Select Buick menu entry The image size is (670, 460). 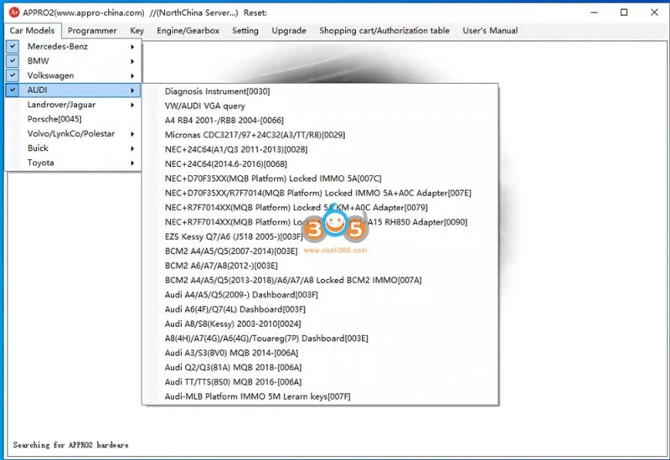click(x=73, y=148)
